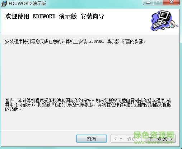Screen dimensions: 182x149
Task: Click the disabled 上一步(B) back button
Action: click(x=126, y=139)
